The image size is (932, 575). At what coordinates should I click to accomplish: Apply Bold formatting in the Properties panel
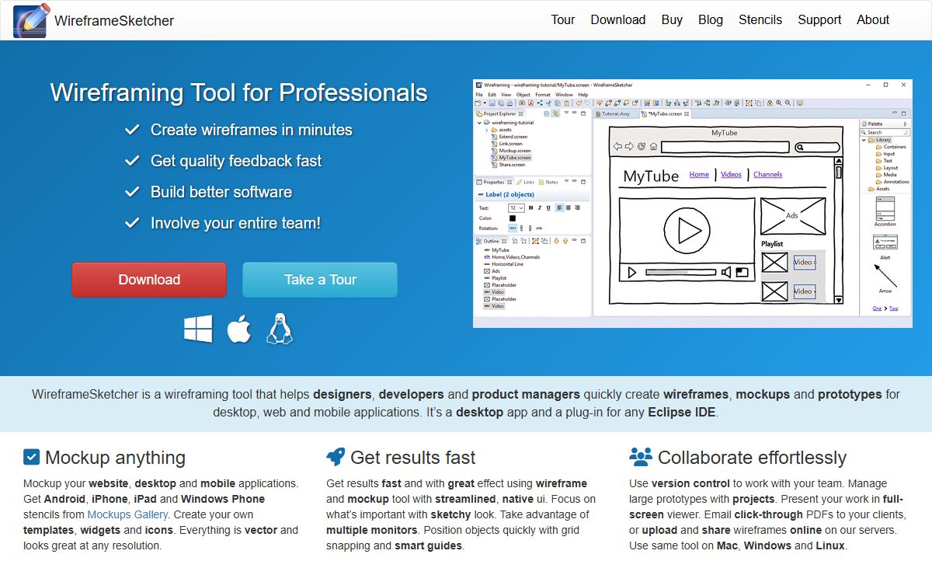click(531, 207)
